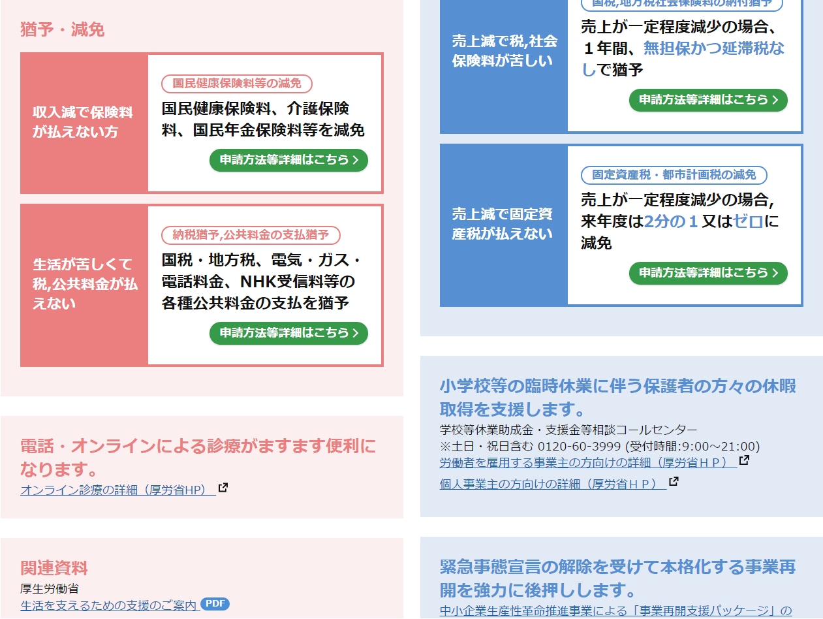
Task: Click the 緊急事態宣言の解除を受けて heading
Action: [618, 578]
